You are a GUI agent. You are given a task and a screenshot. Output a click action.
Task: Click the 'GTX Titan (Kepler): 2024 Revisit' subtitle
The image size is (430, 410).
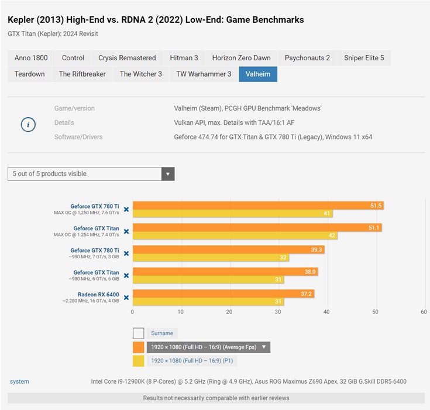point(53,34)
